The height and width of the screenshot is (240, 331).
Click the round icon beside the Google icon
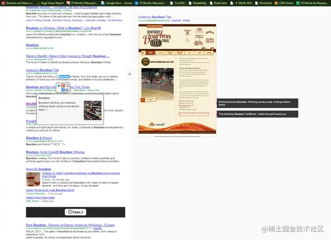pyautogui.click(x=67, y=90)
